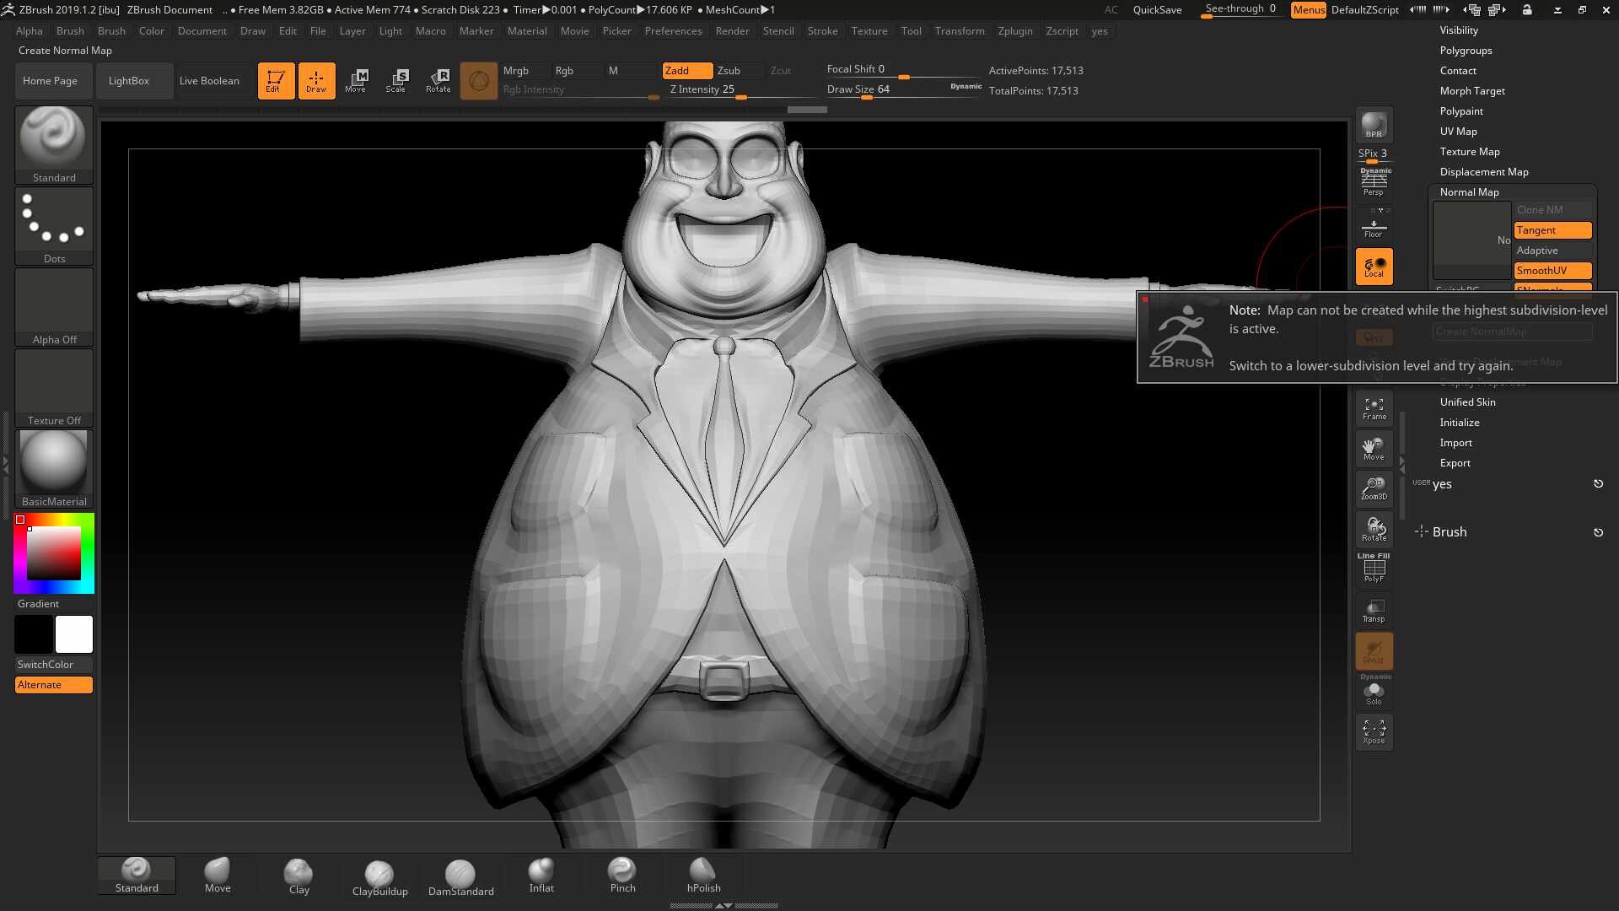Screen dimensions: 1619x911
Task: Expand the Morph Target subpalette
Action: pyautogui.click(x=1472, y=91)
